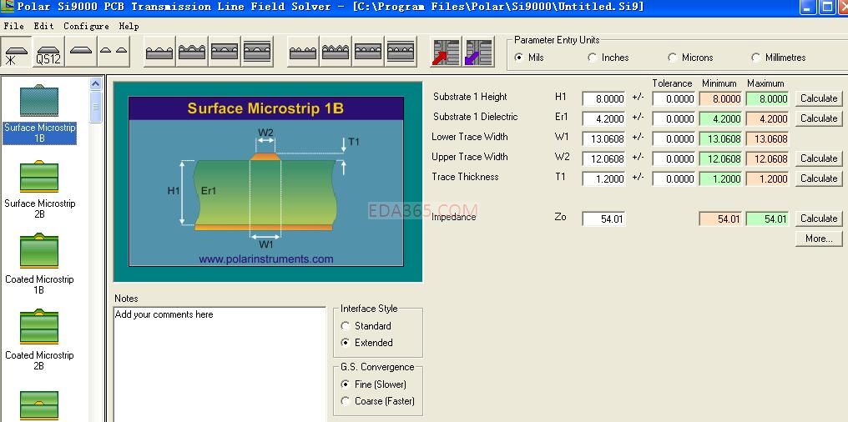Open the File menu

pyautogui.click(x=13, y=26)
